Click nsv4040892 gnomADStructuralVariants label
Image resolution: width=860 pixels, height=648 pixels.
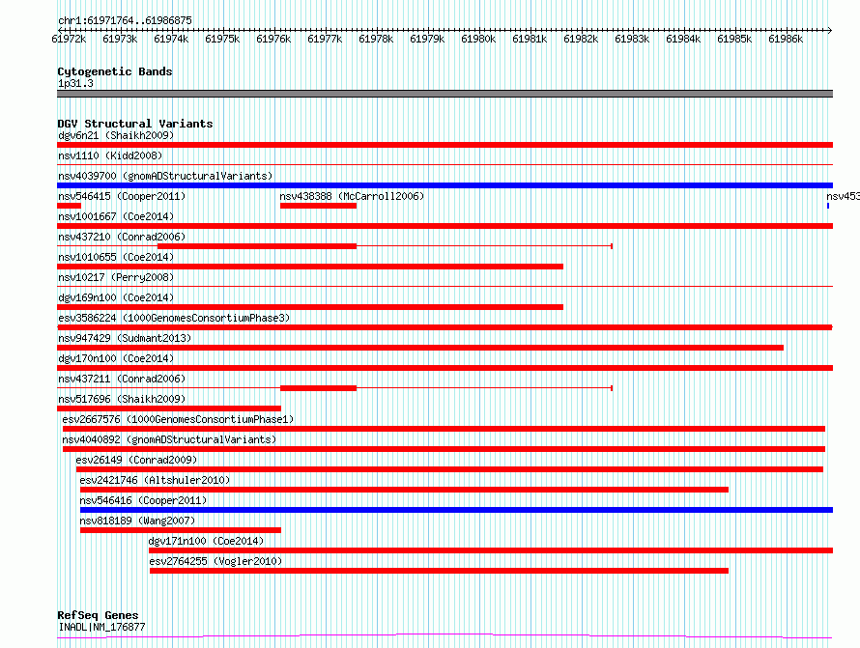tap(169, 439)
